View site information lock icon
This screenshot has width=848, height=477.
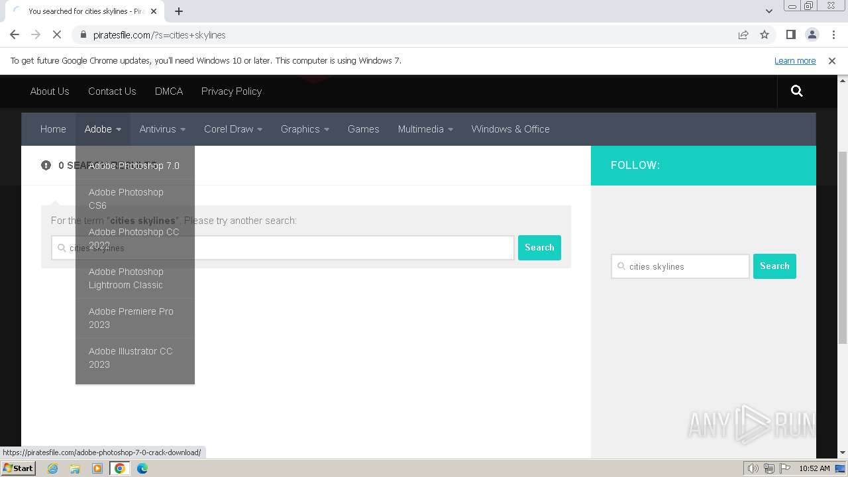(x=83, y=34)
